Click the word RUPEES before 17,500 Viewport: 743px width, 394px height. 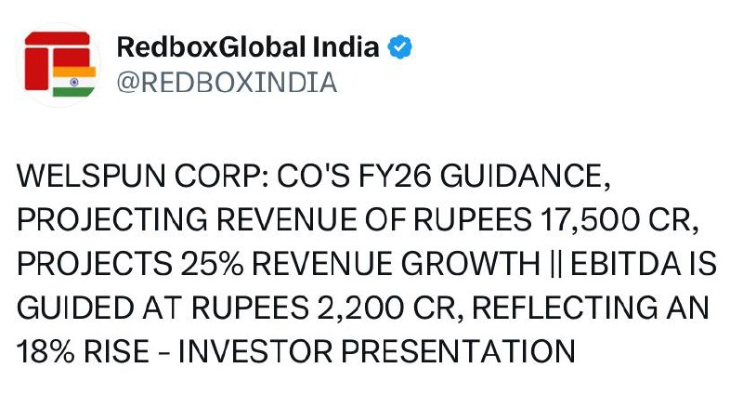pyautogui.click(x=473, y=220)
